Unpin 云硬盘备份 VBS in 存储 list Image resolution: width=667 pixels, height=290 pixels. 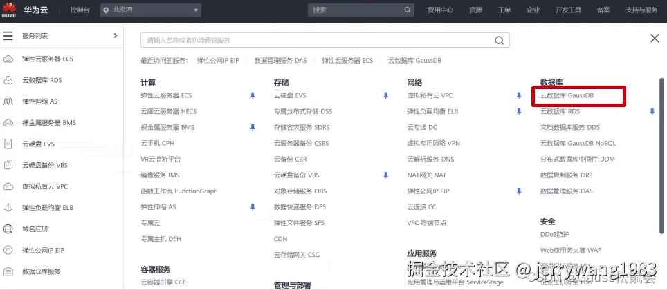tap(386, 175)
